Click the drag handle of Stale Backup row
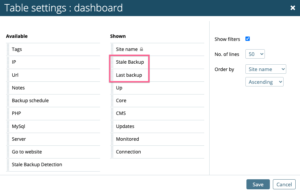Screen dimensions: 300x192 112,62
